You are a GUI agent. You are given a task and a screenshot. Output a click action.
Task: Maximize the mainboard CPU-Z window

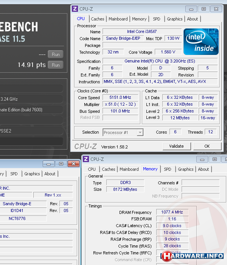[x=61, y=164]
